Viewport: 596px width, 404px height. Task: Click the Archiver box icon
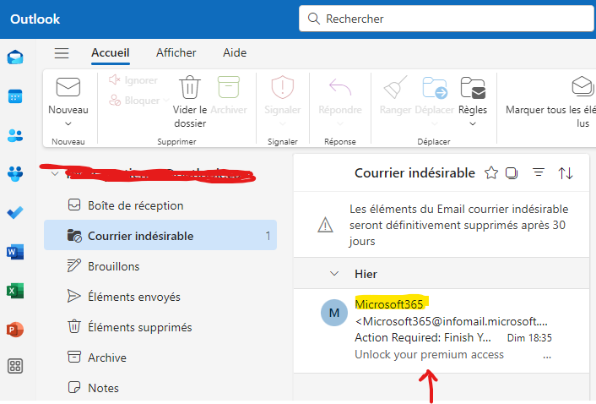pos(229,87)
